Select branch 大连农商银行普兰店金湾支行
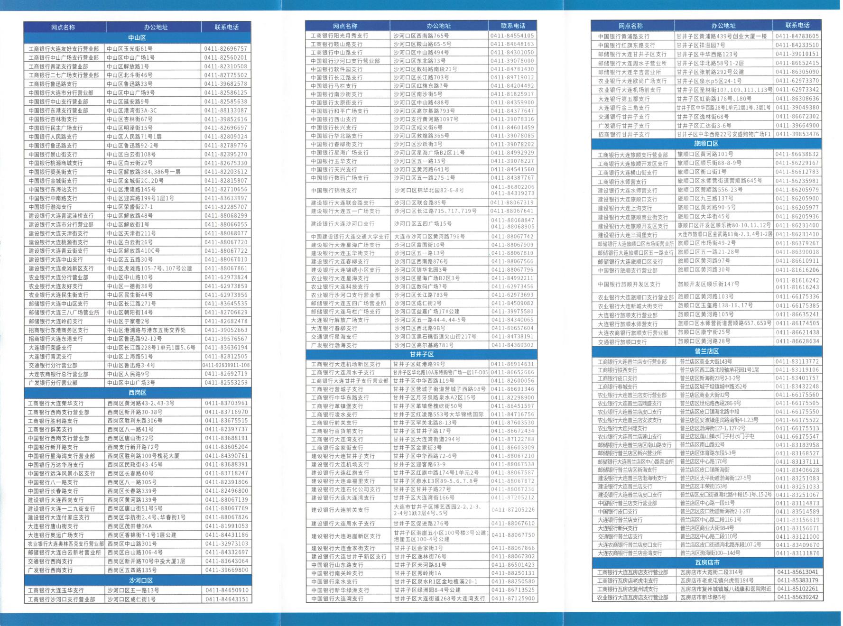The image size is (843, 626). tap(630, 553)
